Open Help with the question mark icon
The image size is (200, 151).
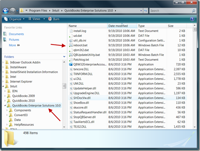192,19
